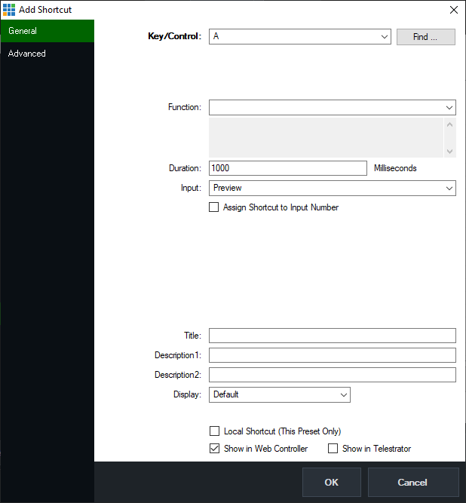Enable Show in Telestrator checkbox

click(333, 449)
